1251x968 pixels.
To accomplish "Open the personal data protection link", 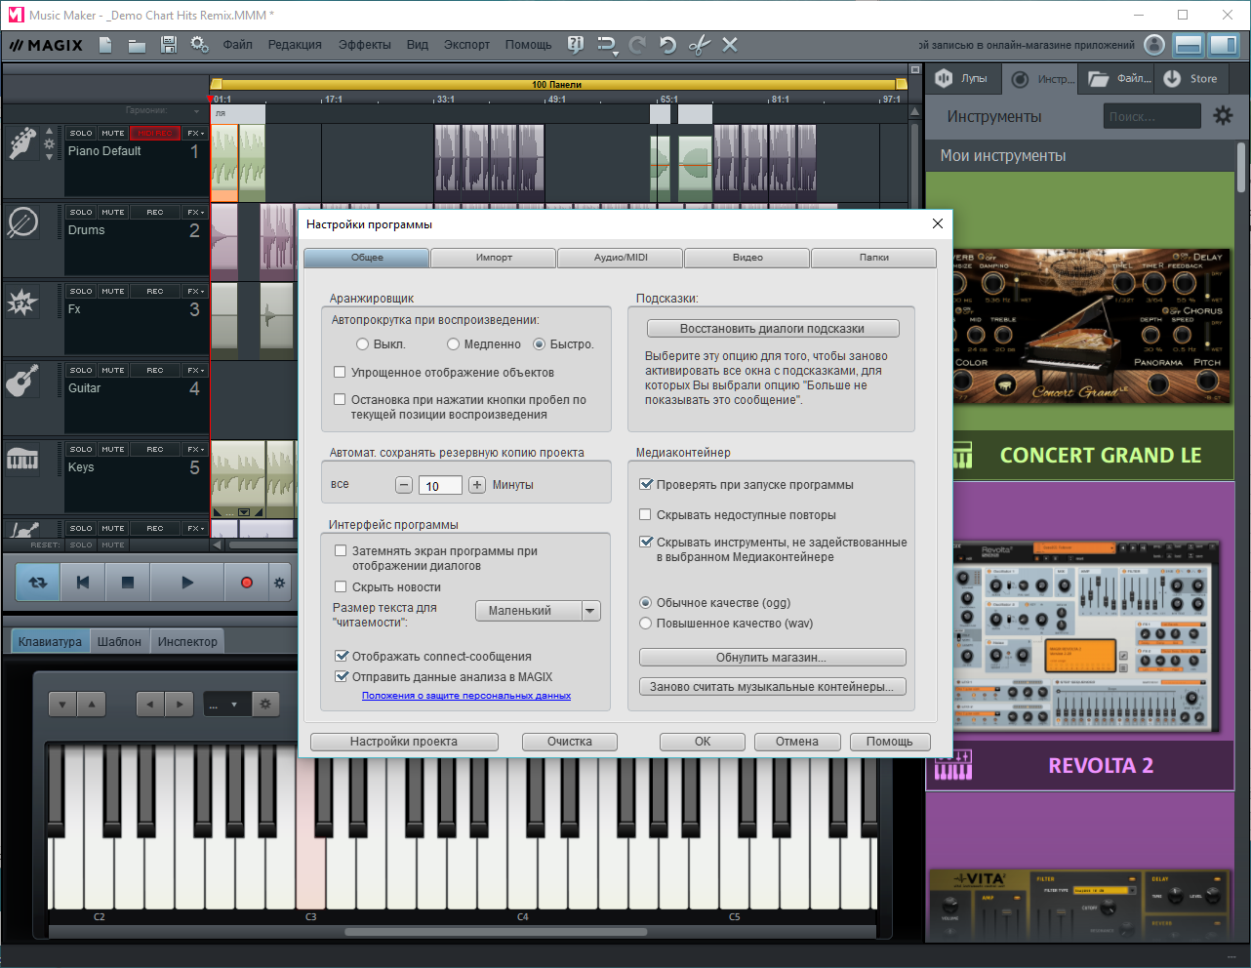I will [x=466, y=696].
